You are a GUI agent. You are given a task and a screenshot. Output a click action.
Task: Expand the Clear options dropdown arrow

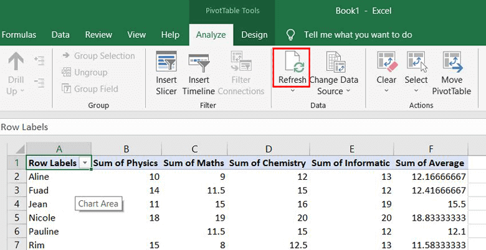coord(386,91)
